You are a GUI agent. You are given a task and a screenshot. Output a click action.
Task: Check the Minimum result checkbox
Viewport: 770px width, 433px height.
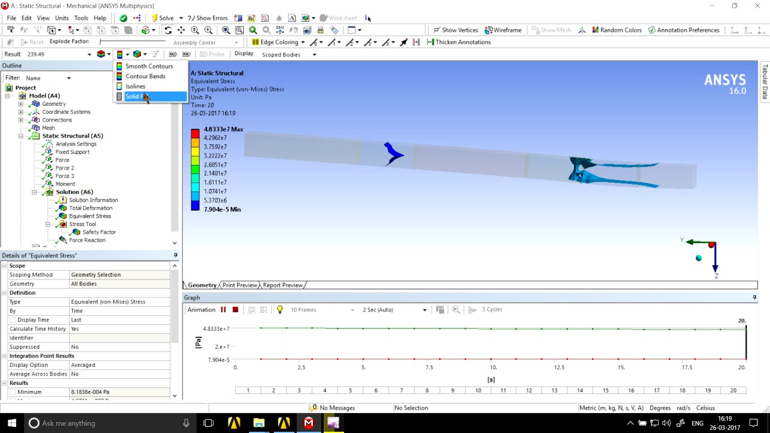pos(13,392)
